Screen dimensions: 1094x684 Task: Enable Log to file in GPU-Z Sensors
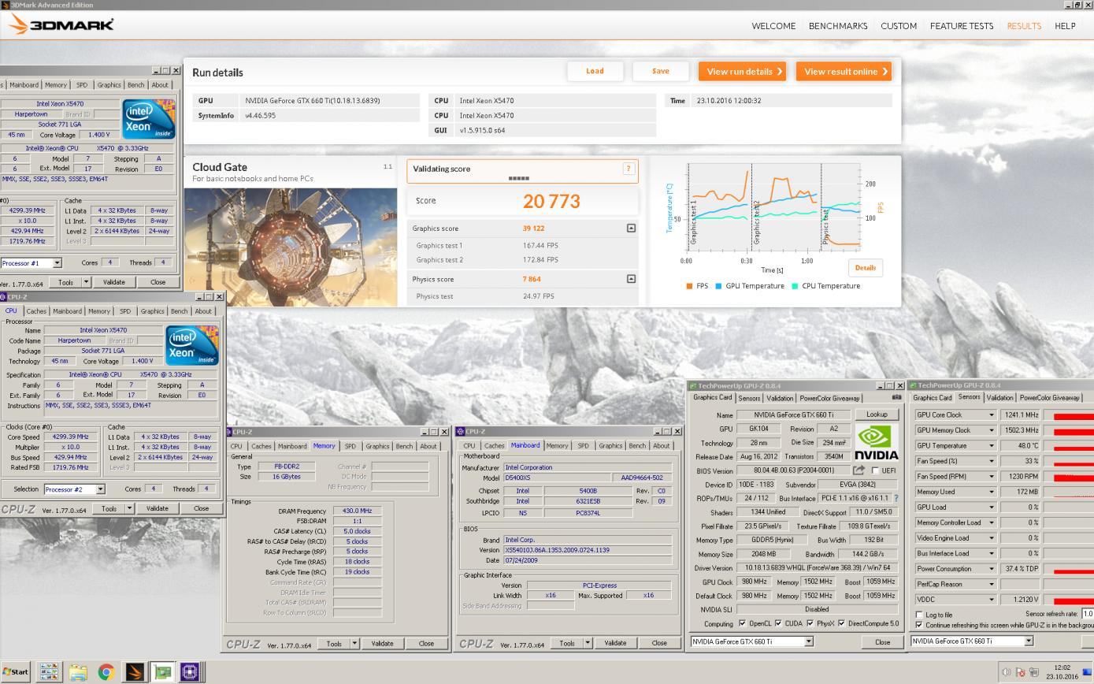click(919, 615)
